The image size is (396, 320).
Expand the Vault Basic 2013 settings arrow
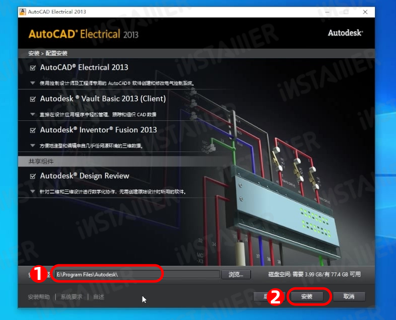pyautogui.click(x=33, y=114)
